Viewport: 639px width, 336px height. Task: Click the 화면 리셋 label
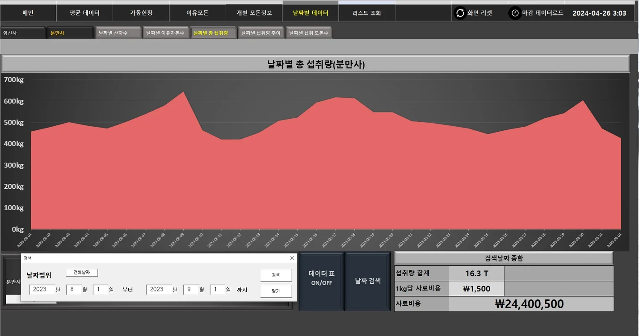(x=479, y=13)
